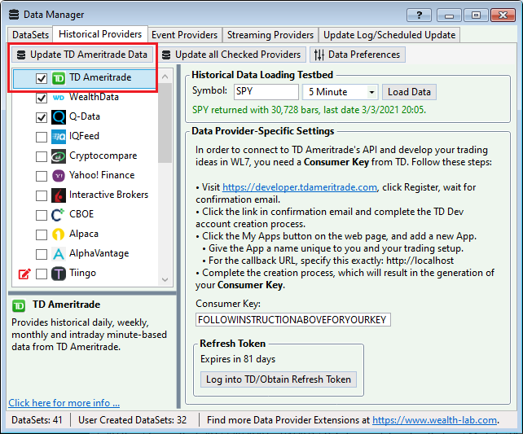Image resolution: width=523 pixels, height=434 pixels.
Task: Open the Event Providers tab
Action: point(184,35)
